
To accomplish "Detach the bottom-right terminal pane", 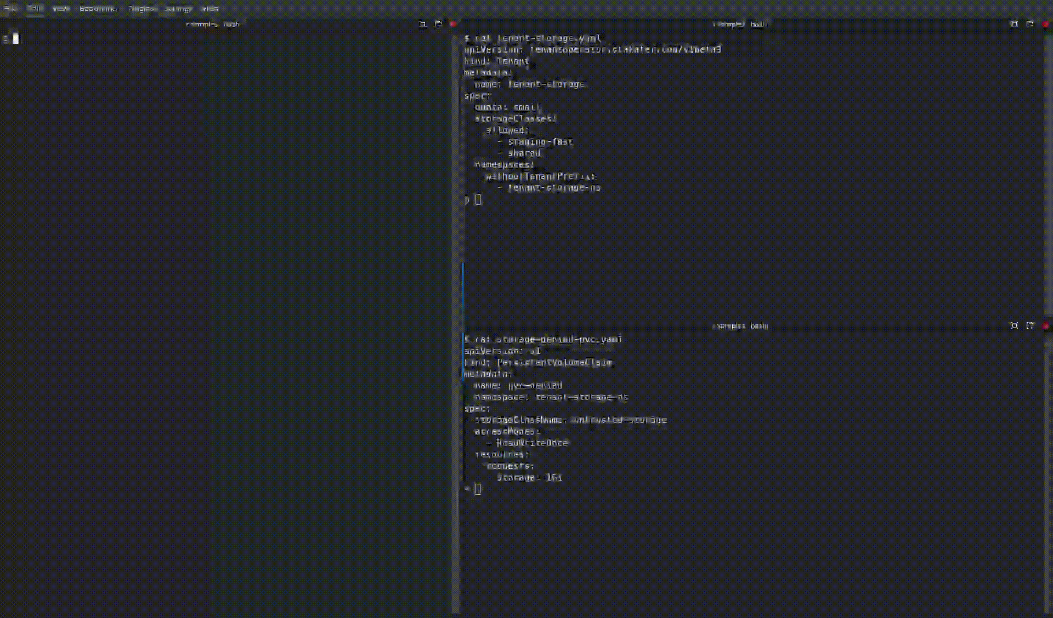I will (1030, 325).
